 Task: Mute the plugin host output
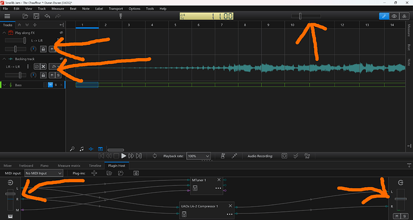tap(397, 216)
